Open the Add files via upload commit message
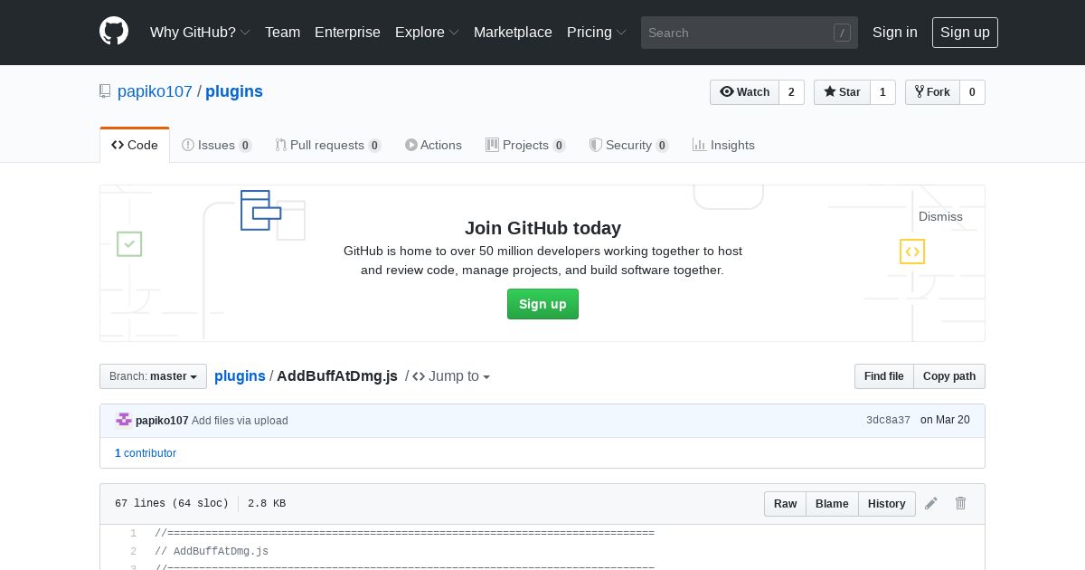Screen dimensions: 1085x570 pyautogui.click(x=240, y=421)
